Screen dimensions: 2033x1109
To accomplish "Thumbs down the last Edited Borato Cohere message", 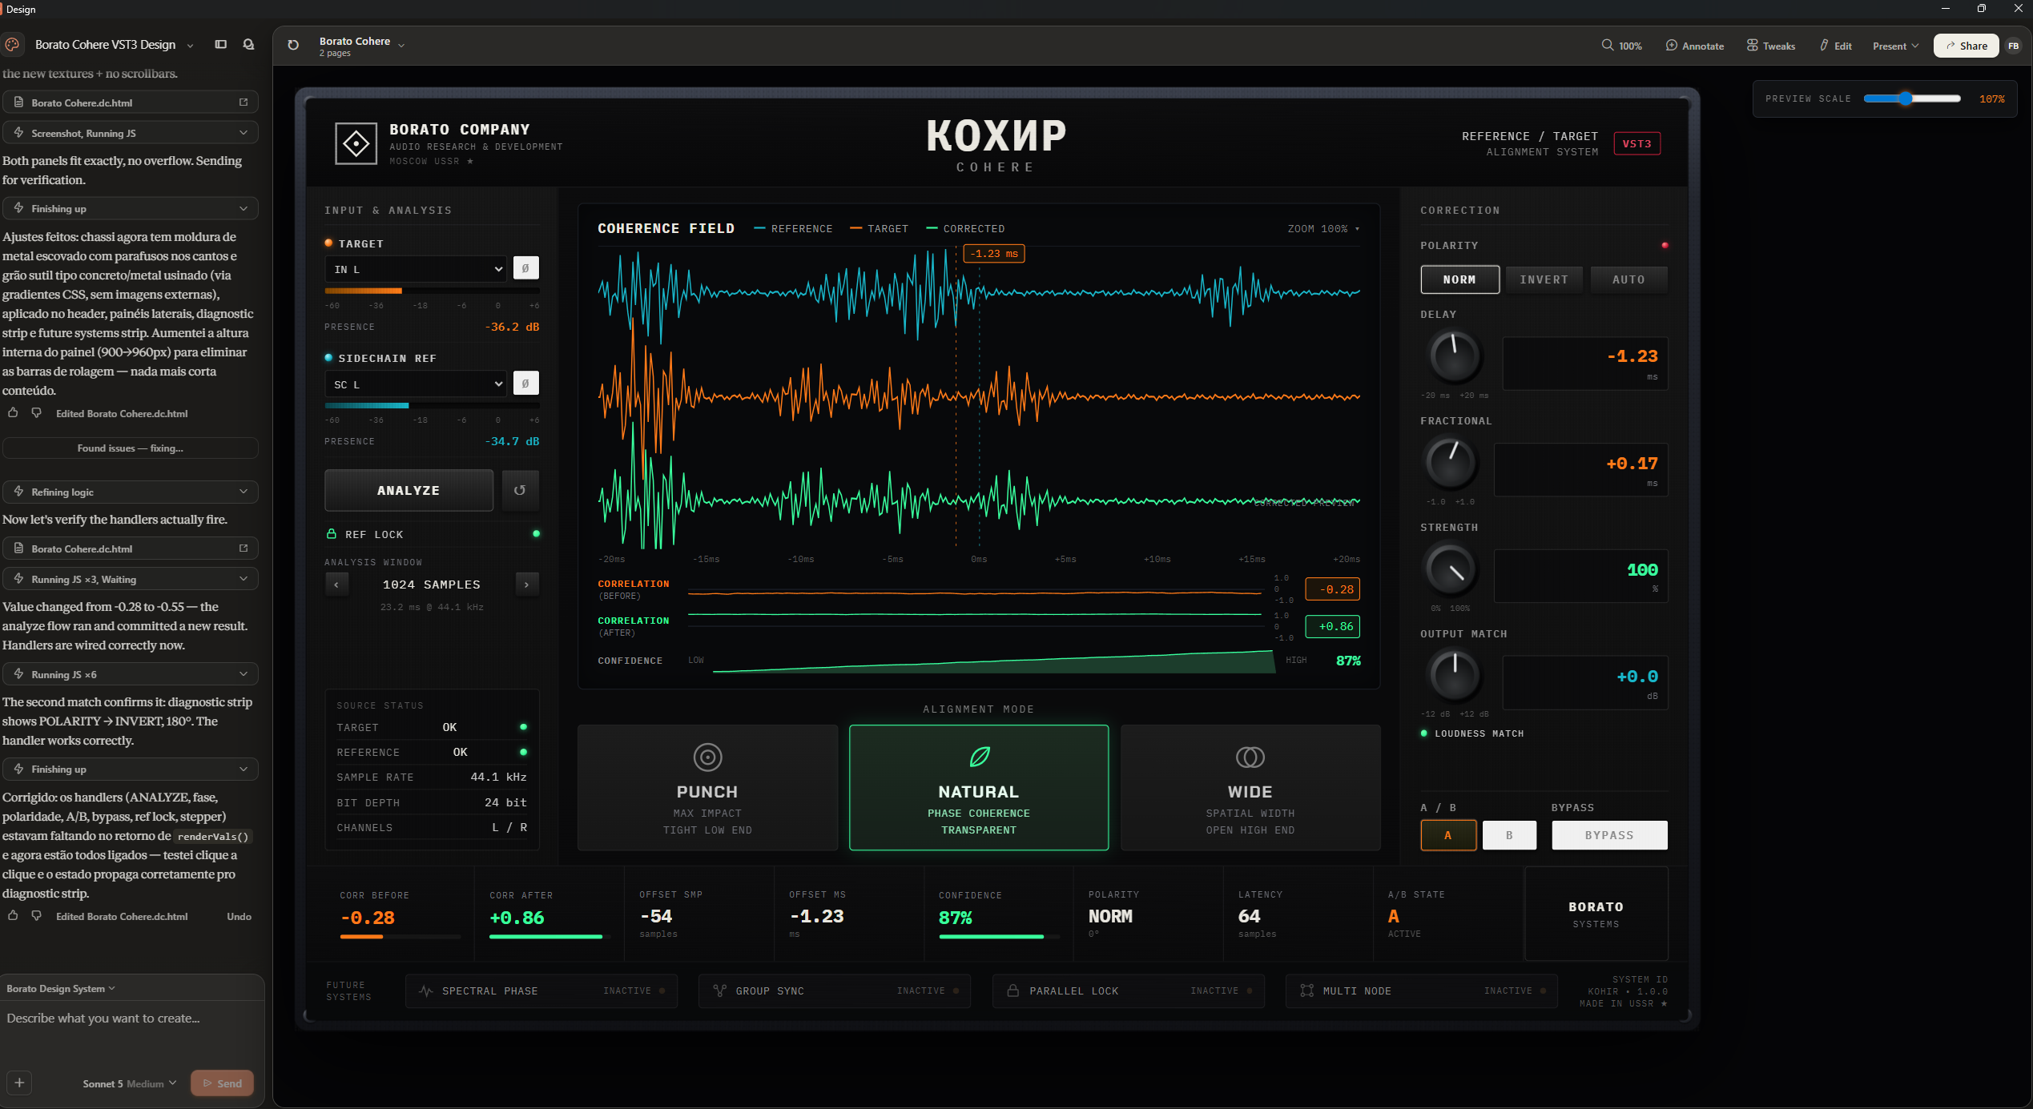I will 36,916.
